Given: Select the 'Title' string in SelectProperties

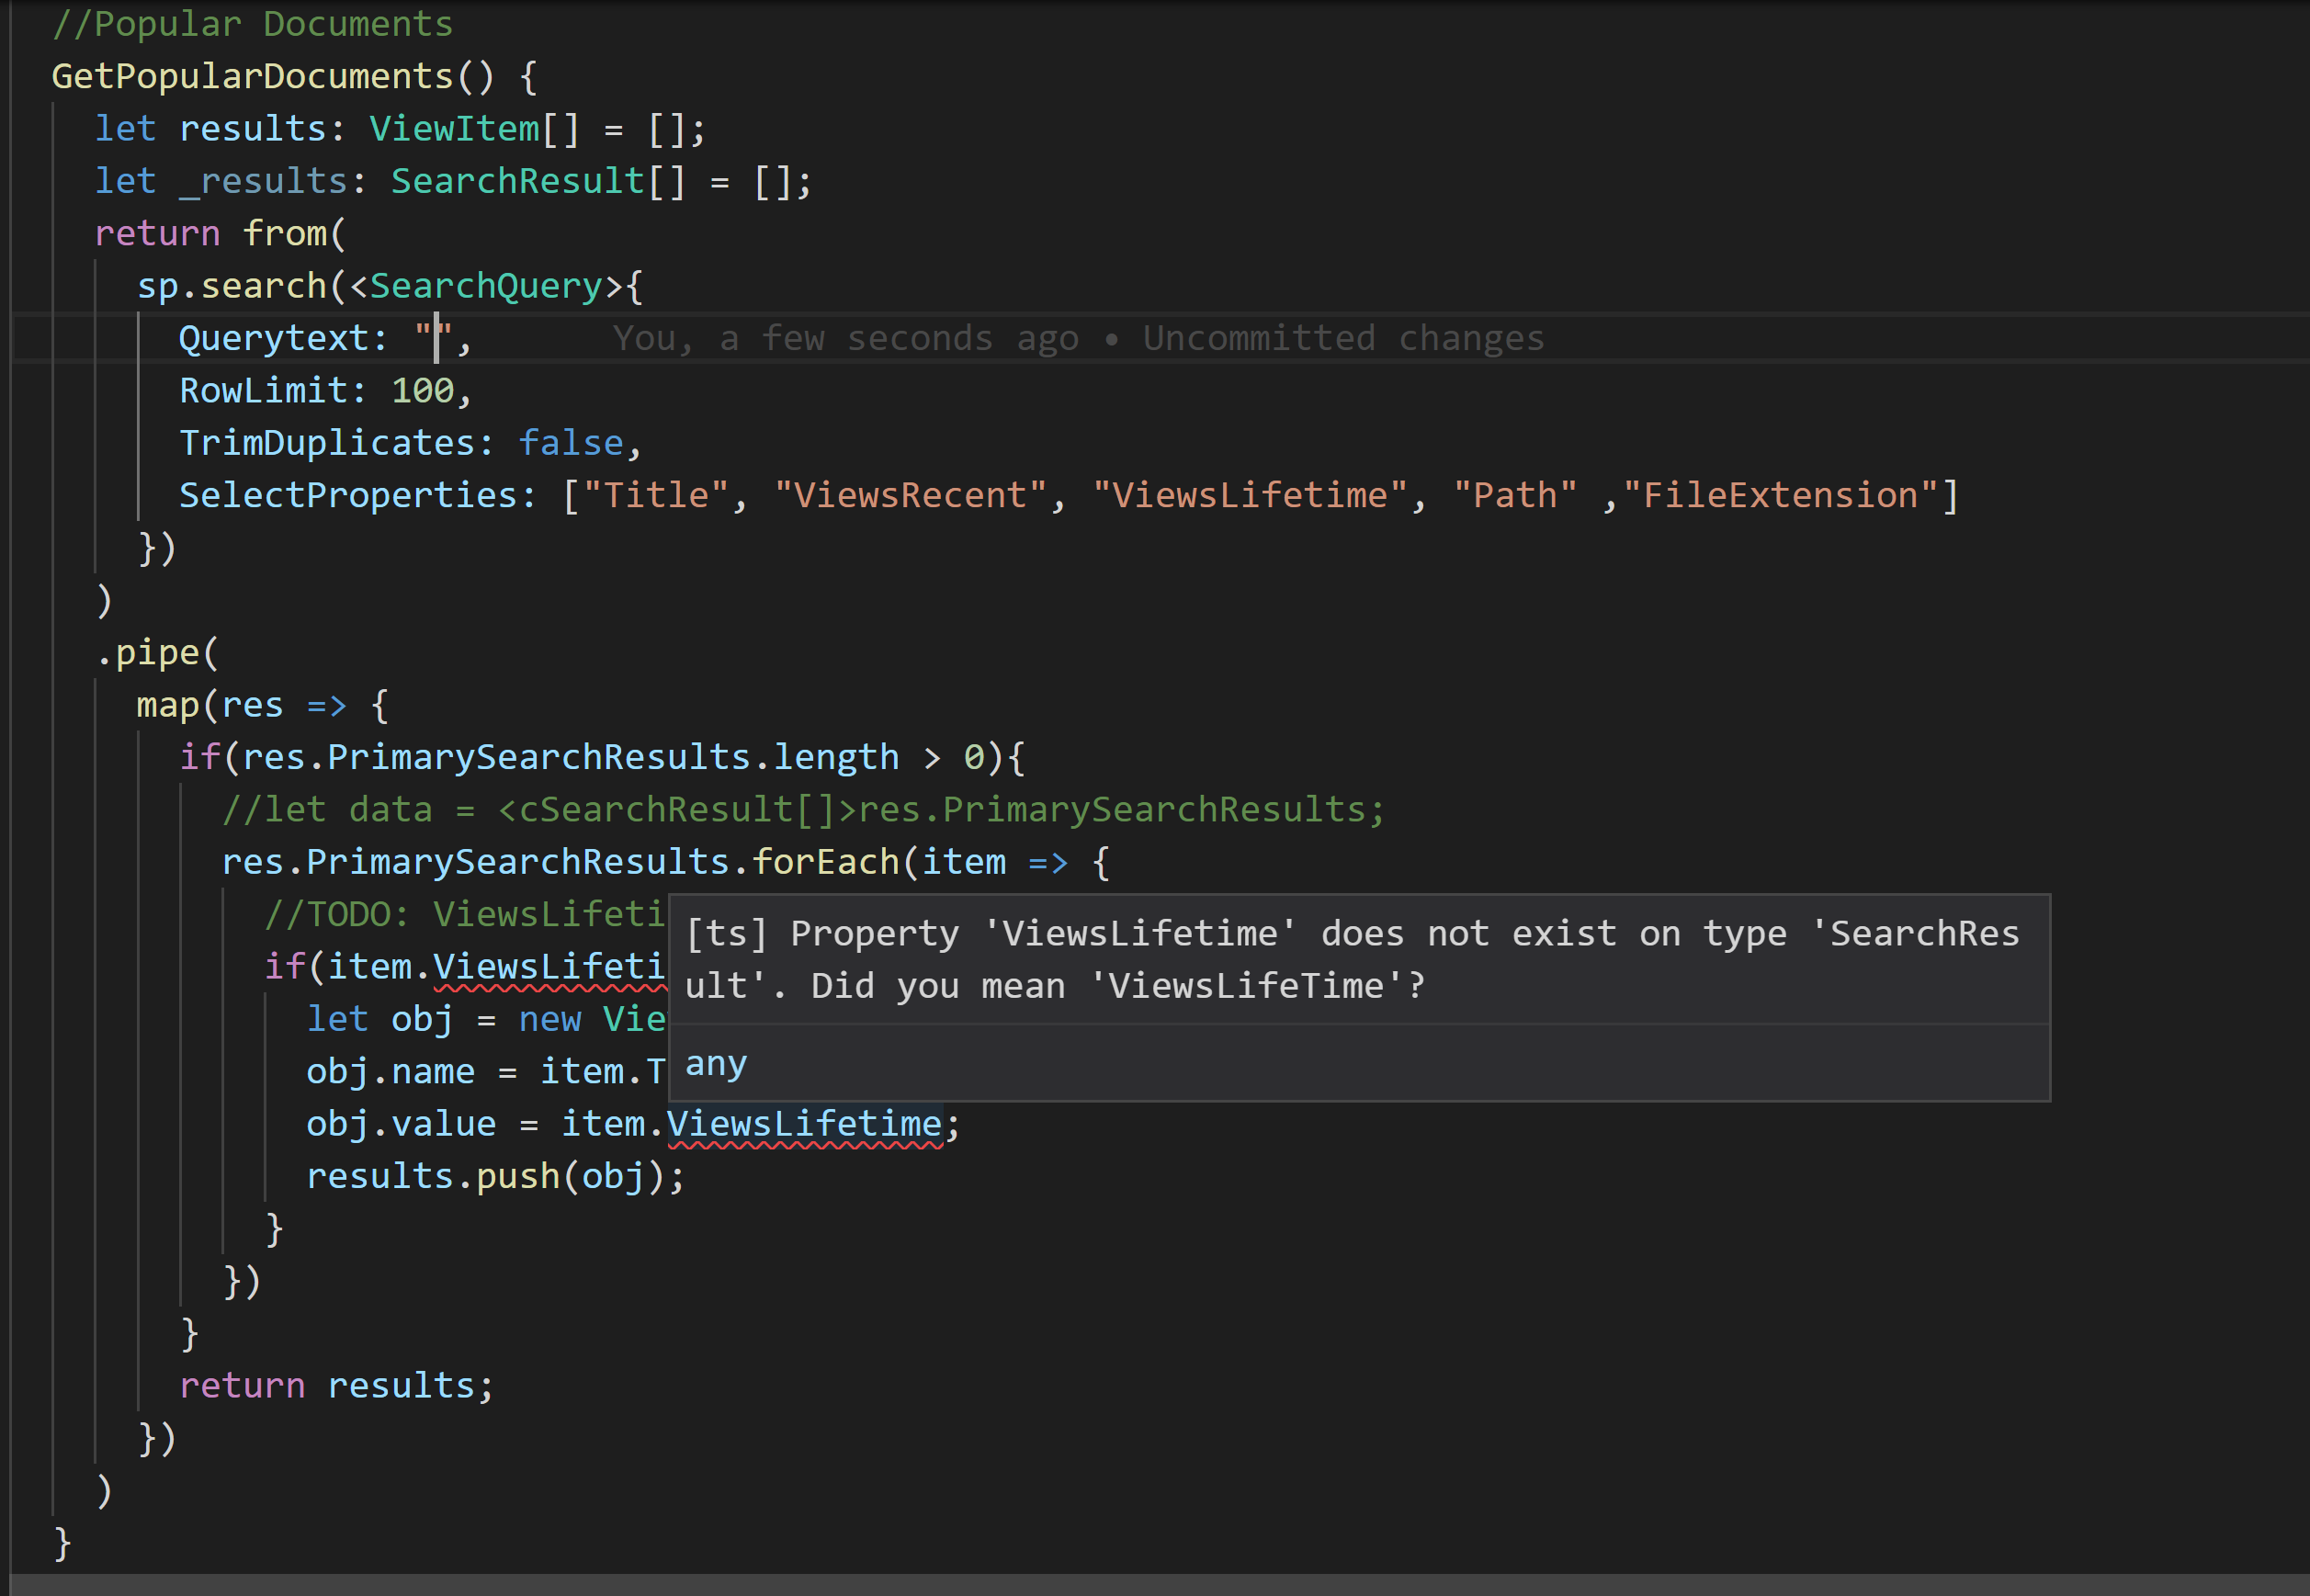Looking at the screenshot, I should pos(655,493).
